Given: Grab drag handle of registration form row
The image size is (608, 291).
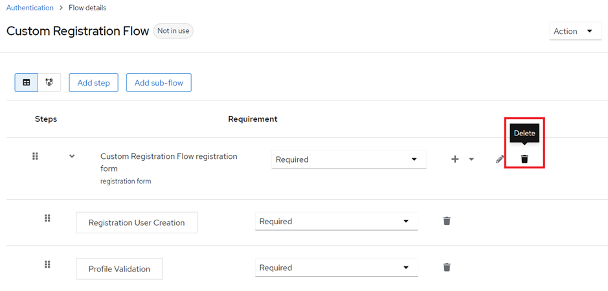Looking at the screenshot, I should click(x=35, y=156).
